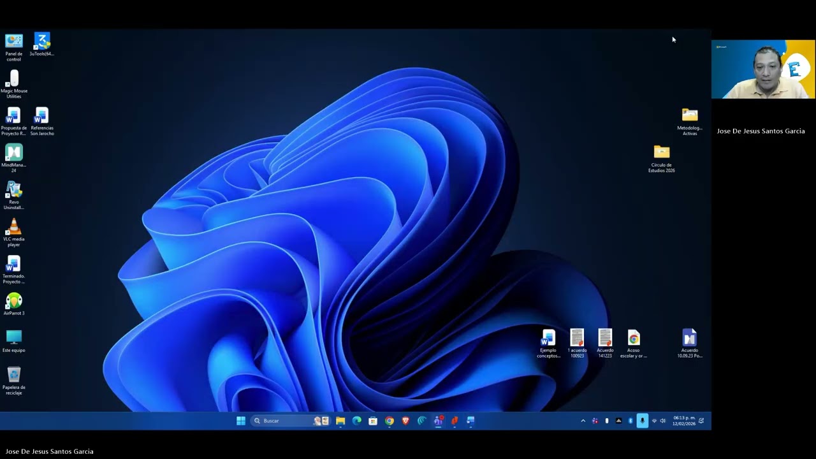Click the Buscar taskbar search box
This screenshot has height=459, width=816.
point(290,421)
